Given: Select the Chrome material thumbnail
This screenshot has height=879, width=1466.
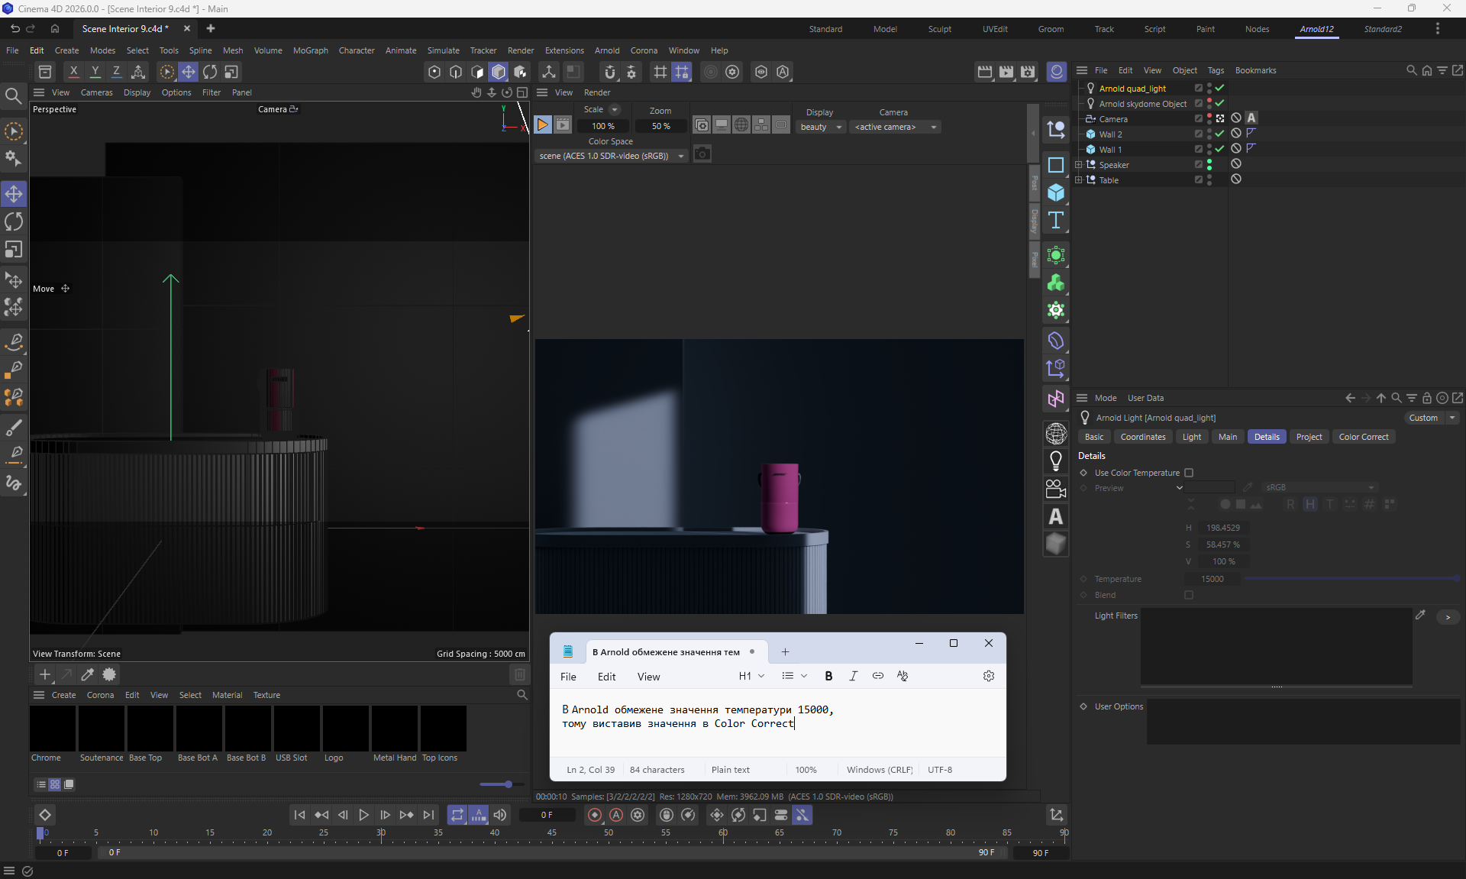Looking at the screenshot, I should pos(53,729).
